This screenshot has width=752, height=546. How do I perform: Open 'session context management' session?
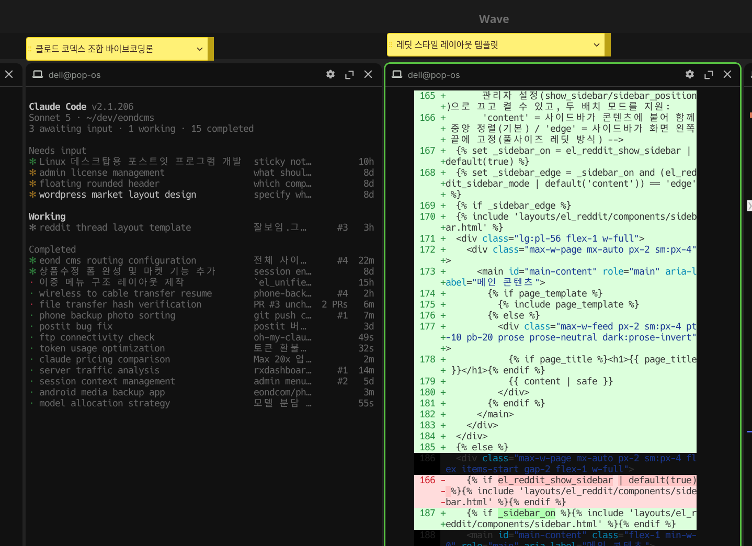coord(201,381)
